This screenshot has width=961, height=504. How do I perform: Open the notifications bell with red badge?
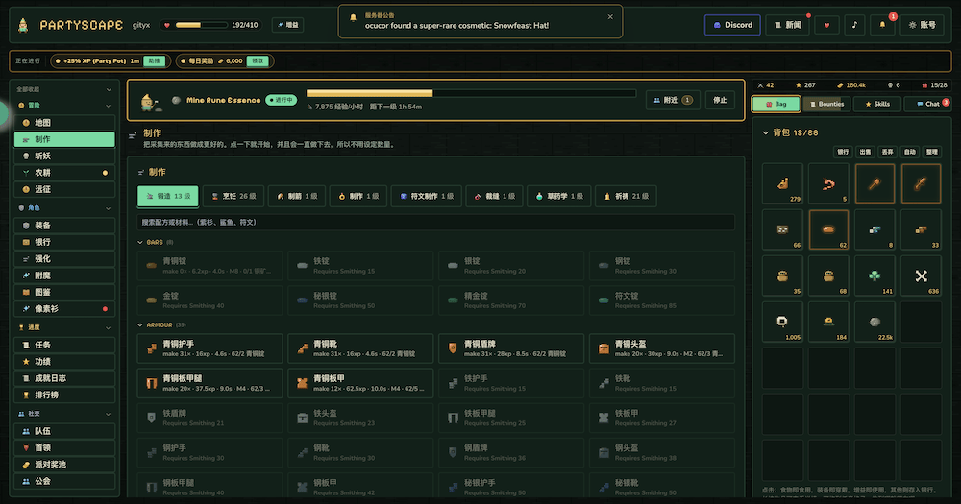[x=882, y=25]
